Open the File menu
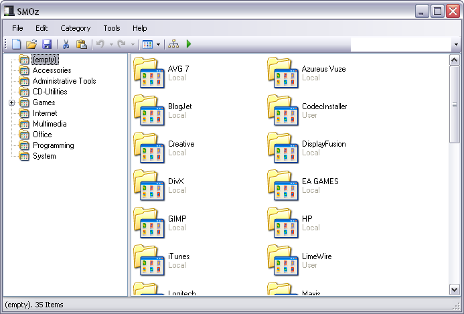The height and width of the screenshot is (314, 464). [17, 28]
